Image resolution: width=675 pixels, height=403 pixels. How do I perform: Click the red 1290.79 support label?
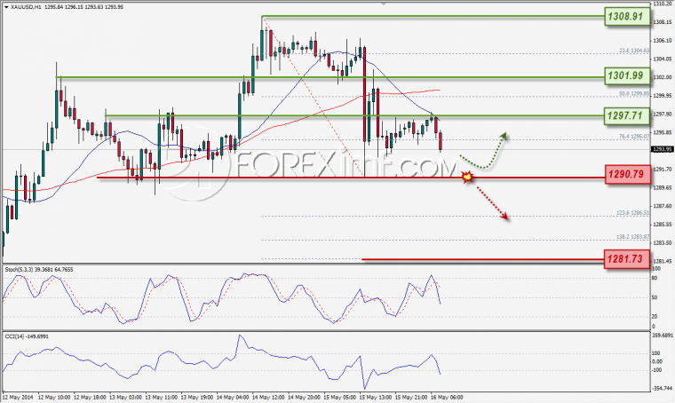pos(627,175)
